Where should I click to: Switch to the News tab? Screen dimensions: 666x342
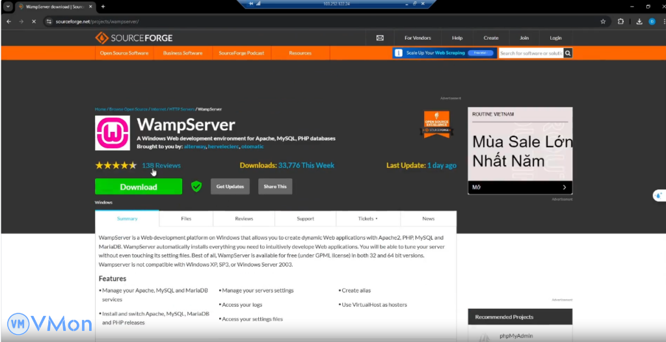pyautogui.click(x=428, y=218)
